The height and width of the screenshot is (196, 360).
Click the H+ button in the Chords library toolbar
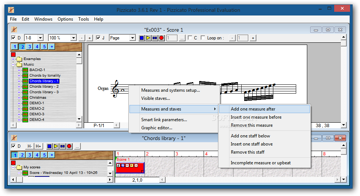[38, 146]
